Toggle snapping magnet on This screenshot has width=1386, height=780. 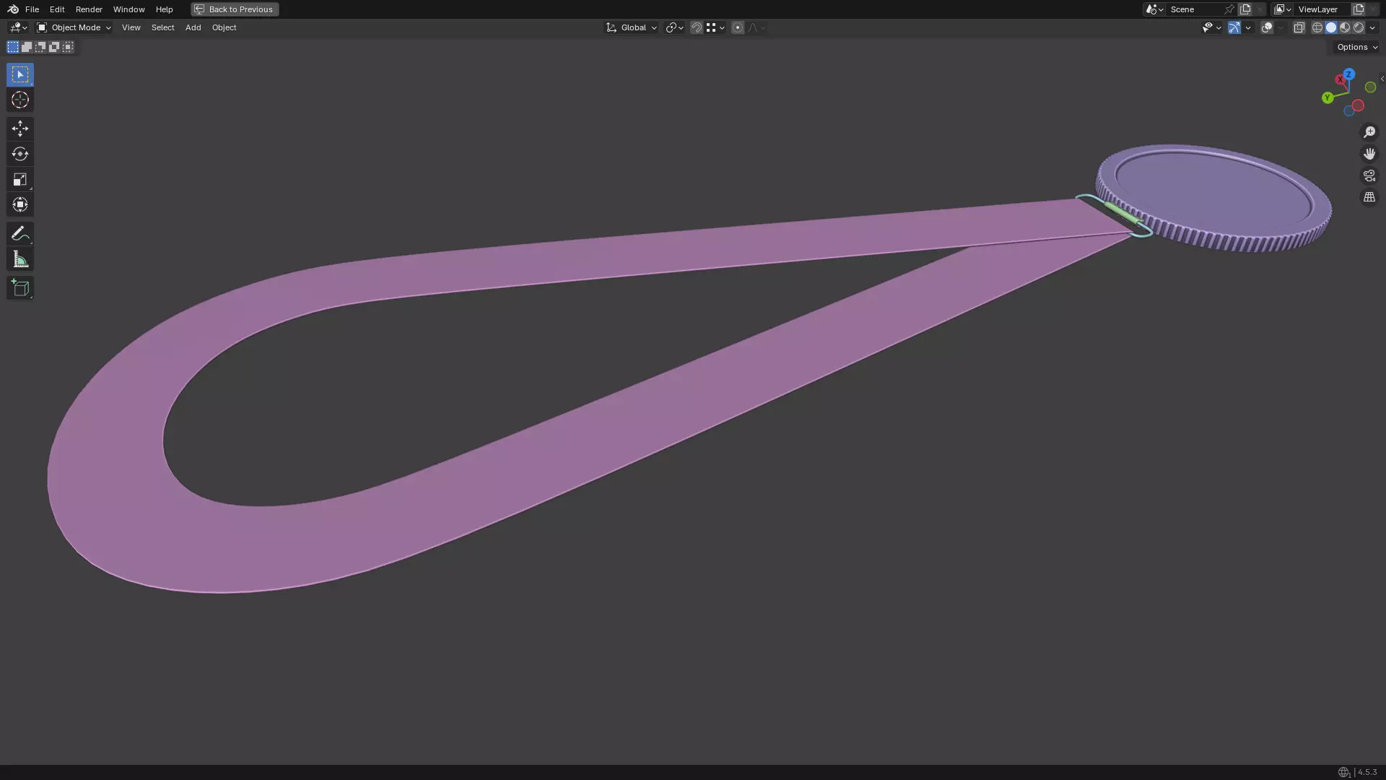point(696,27)
